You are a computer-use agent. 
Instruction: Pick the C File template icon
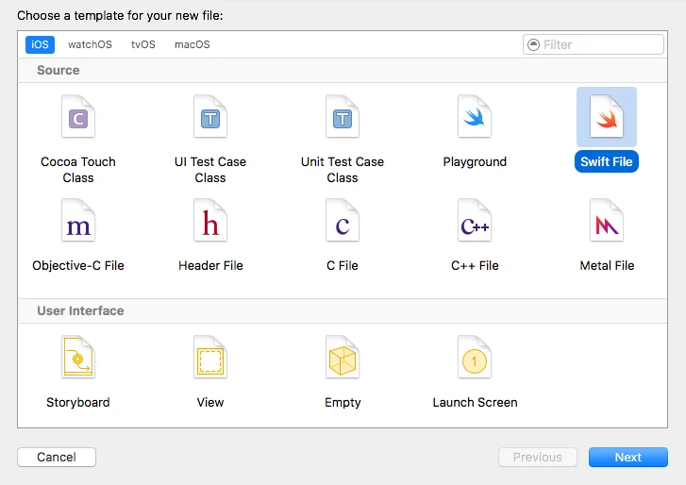click(343, 221)
